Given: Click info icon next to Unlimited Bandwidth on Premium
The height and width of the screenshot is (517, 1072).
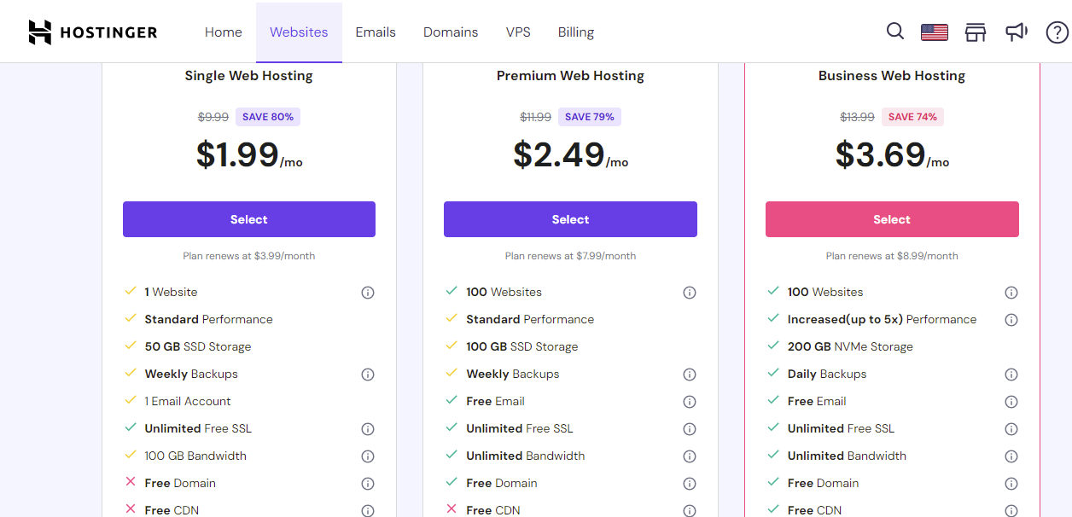Looking at the screenshot, I should (x=689, y=456).
